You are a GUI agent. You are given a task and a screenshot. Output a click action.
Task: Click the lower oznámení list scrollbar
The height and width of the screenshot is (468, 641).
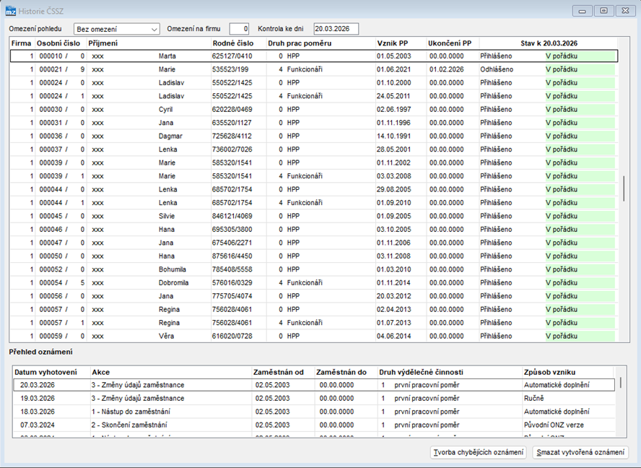pyautogui.click(x=621, y=383)
